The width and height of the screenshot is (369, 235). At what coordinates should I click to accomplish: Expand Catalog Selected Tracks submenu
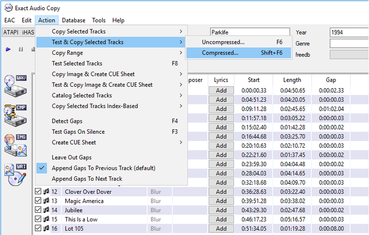click(x=112, y=96)
